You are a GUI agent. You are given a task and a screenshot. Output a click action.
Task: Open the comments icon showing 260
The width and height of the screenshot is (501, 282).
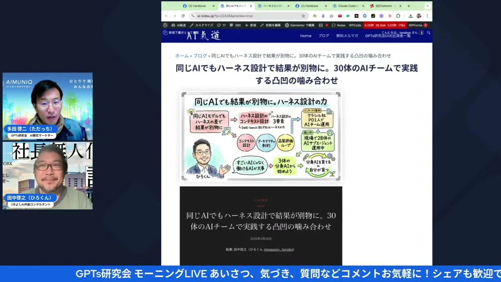(234, 25)
